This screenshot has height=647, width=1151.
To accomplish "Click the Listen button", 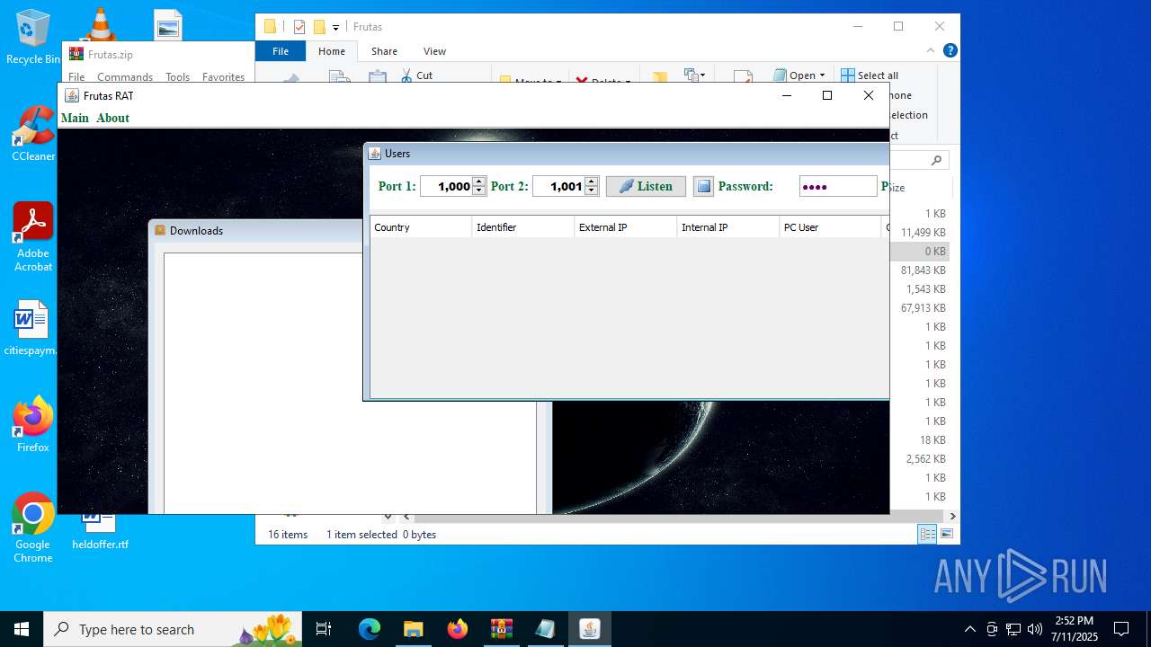I will [x=646, y=186].
